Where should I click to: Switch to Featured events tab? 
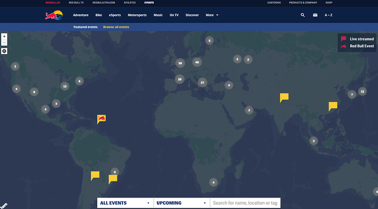tap(86, 27)
